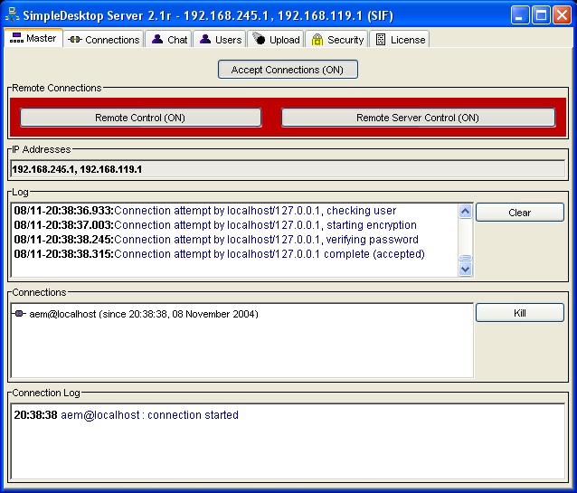
Task: Toggle the Accept Connections (ON) button
Action: (x=288, y=70)
